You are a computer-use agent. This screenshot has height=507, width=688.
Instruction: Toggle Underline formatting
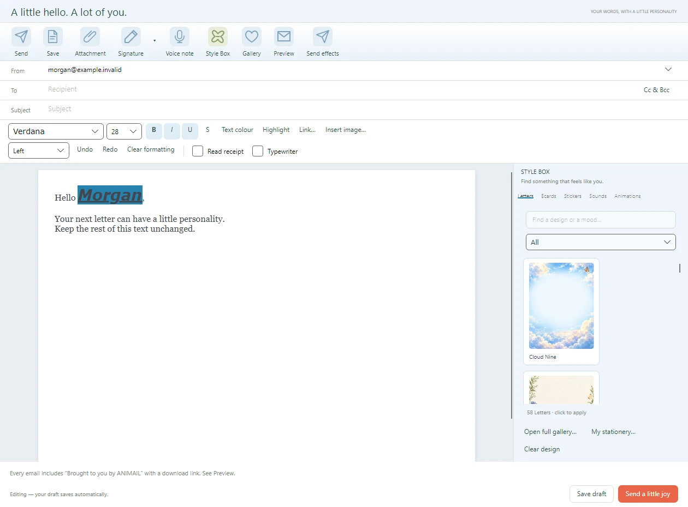point(190,130)
